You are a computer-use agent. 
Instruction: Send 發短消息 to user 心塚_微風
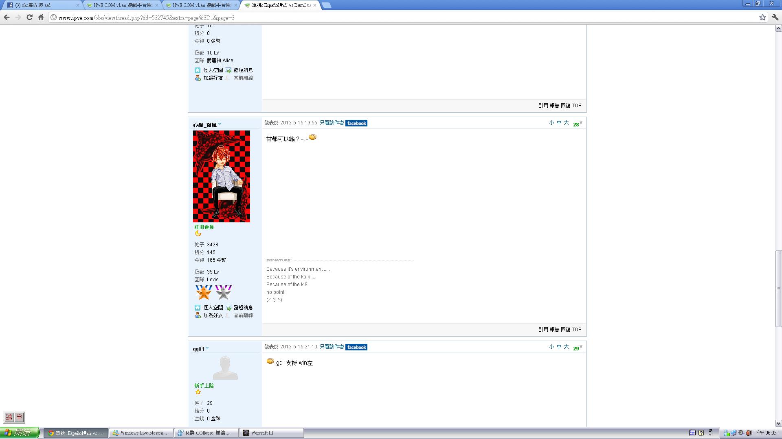tap(243, 308)
